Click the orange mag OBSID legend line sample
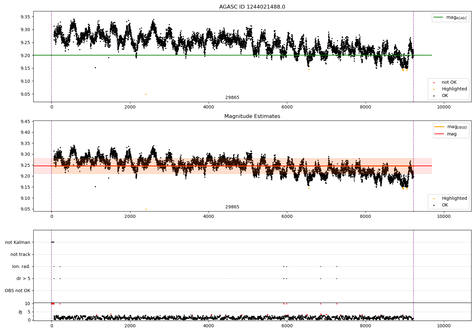476x333 pixels. click(x=439, y=127)
